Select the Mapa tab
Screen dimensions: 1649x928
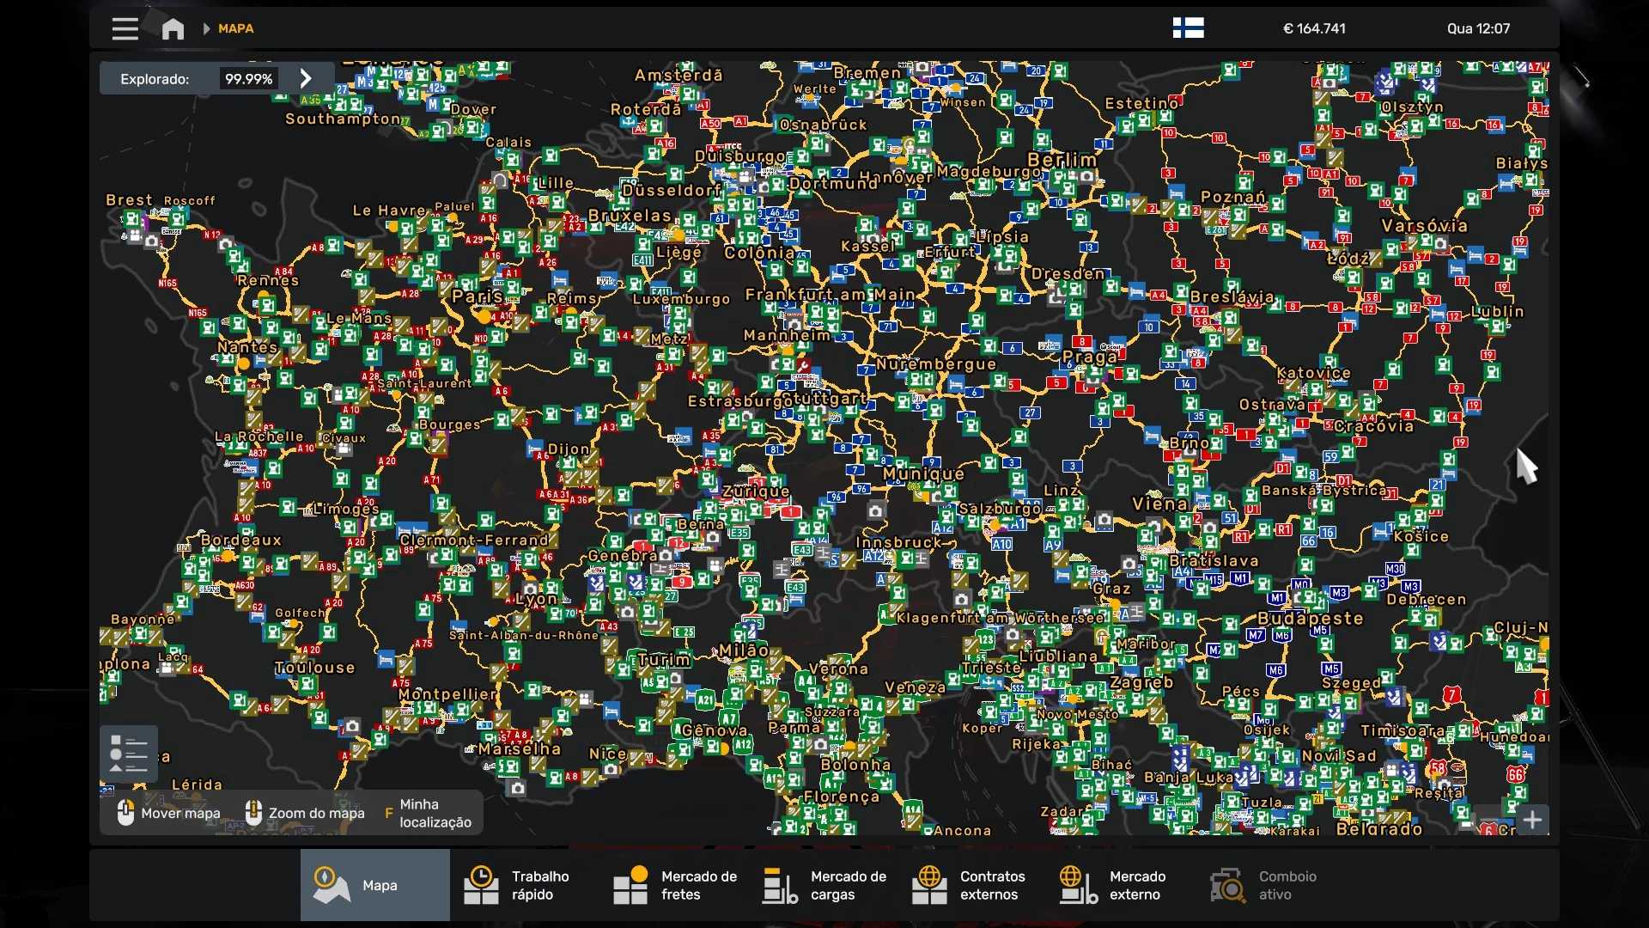pyautogui.click(x=374, y=885)
